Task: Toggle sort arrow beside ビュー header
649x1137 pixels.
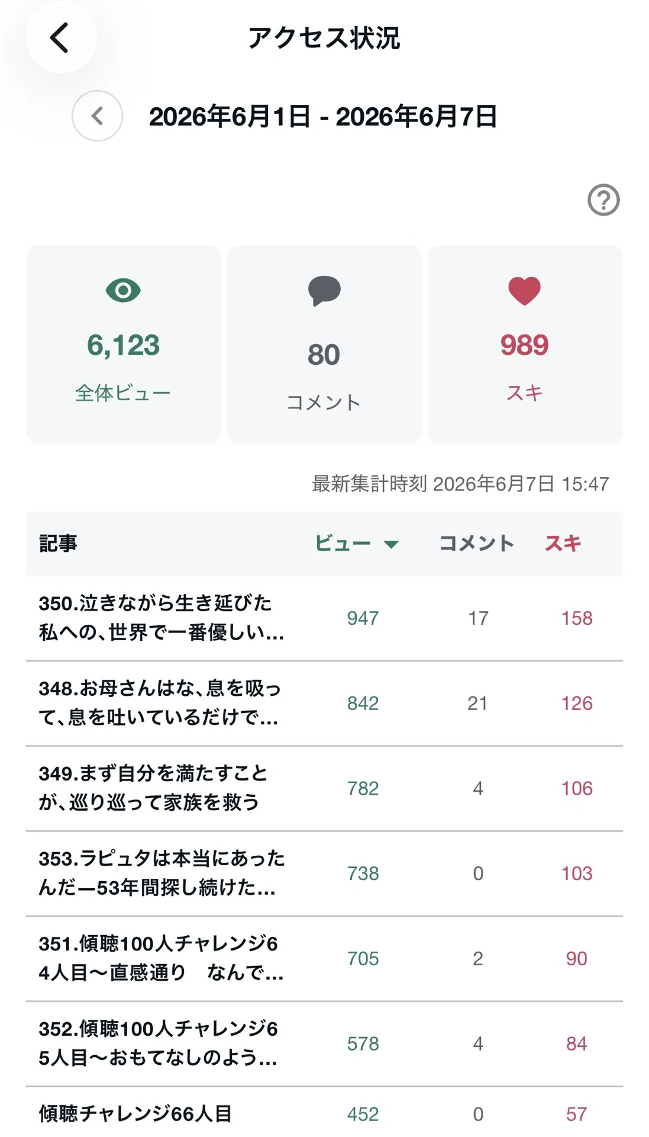Action: pos(391,544)
